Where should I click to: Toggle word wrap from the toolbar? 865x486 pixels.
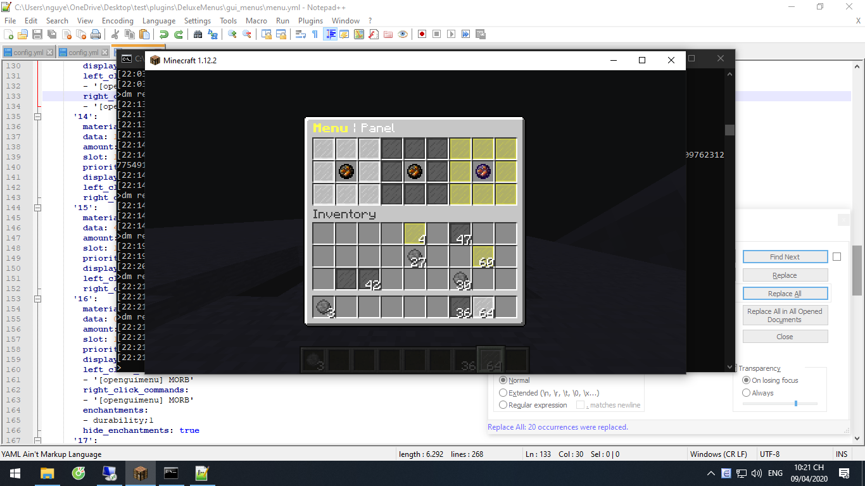click(x=301, y=34)
